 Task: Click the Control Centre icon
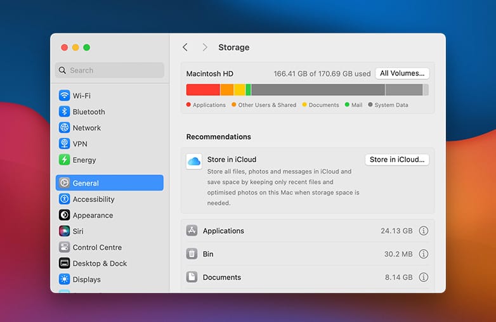64,247
